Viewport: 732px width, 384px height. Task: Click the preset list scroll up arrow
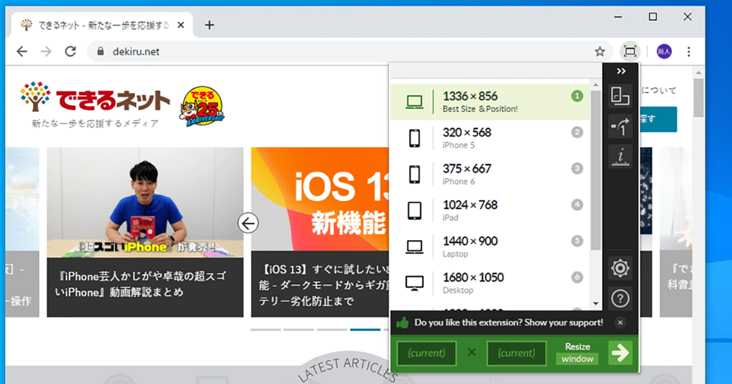[595, 85]
